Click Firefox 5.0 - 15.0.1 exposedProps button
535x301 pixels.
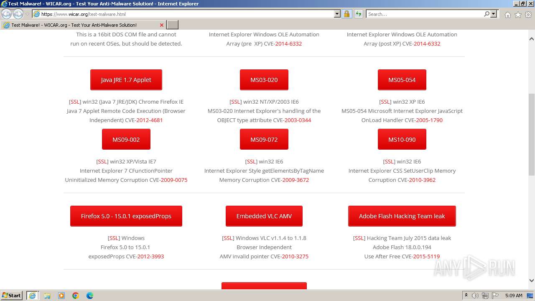tap(126, 216)
